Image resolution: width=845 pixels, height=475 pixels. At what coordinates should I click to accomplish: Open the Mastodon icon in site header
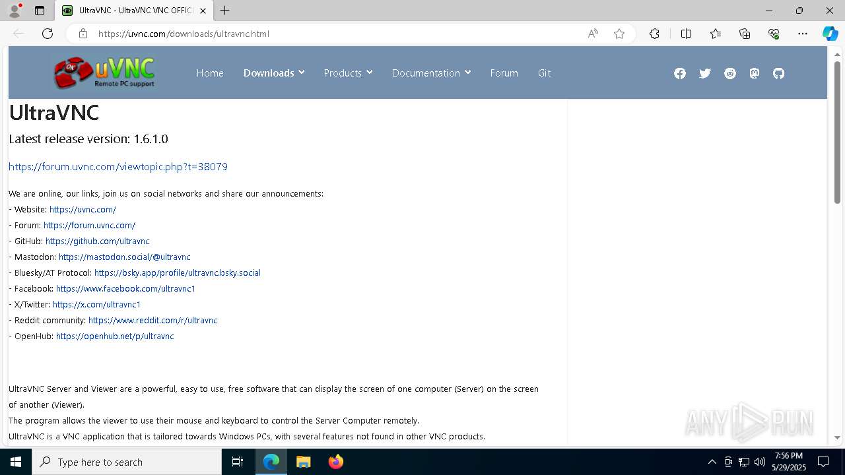coord(755,73)
